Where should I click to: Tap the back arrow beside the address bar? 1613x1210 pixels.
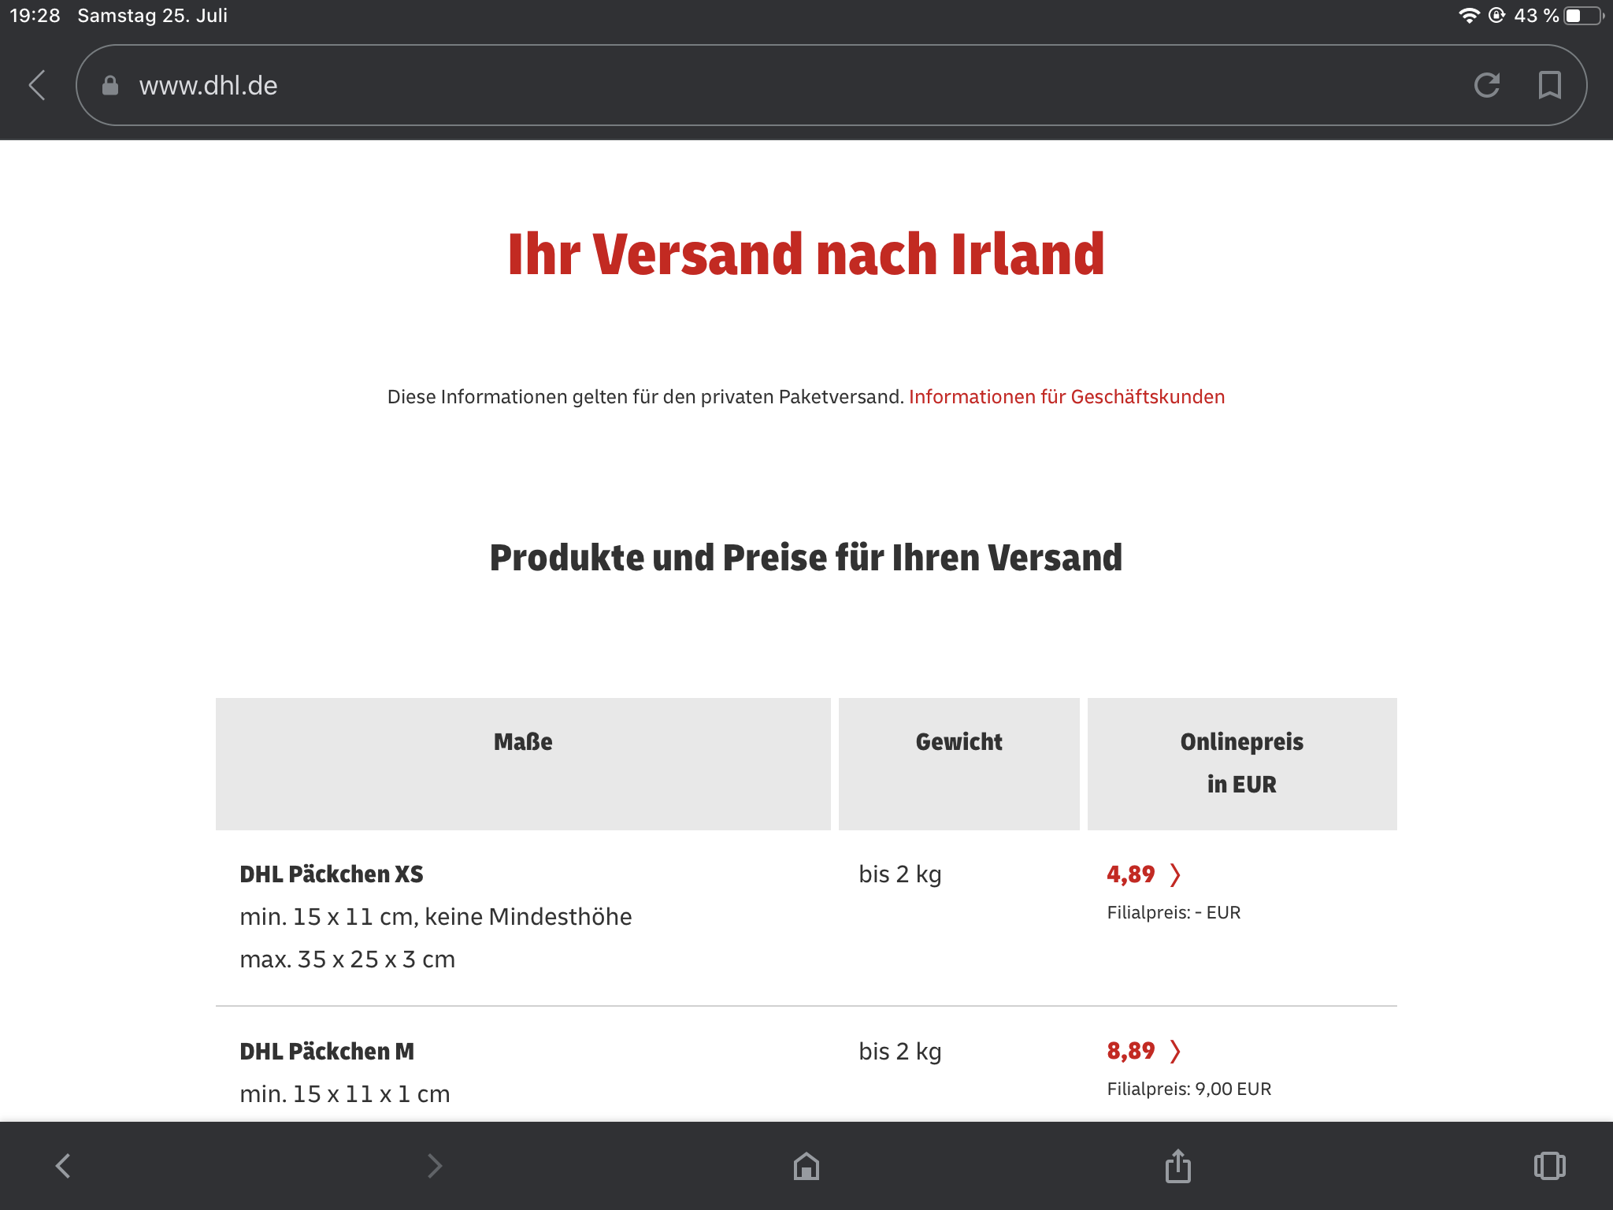[37, 85]
